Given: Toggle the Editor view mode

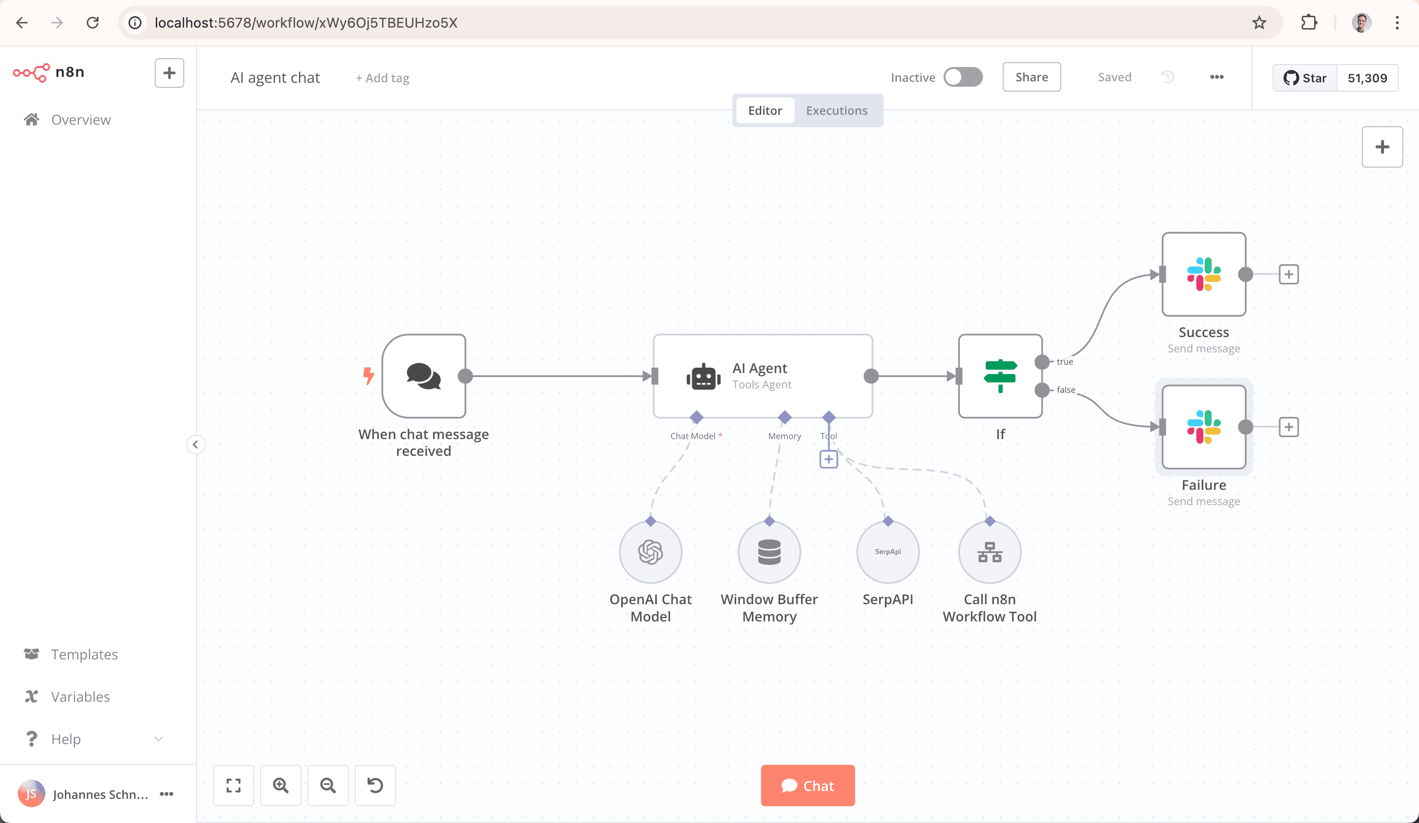Looking at the screenshot, I should tap(765, 110).
